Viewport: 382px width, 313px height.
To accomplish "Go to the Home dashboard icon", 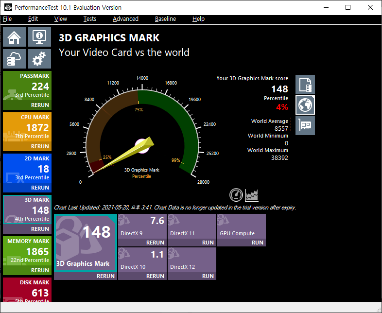I will pyautogui.click(x=14, y=37).
